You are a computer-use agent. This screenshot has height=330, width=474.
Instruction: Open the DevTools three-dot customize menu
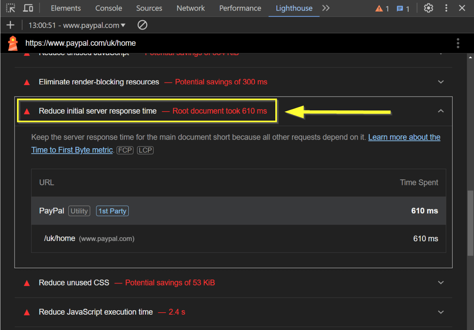click(446, 8)
